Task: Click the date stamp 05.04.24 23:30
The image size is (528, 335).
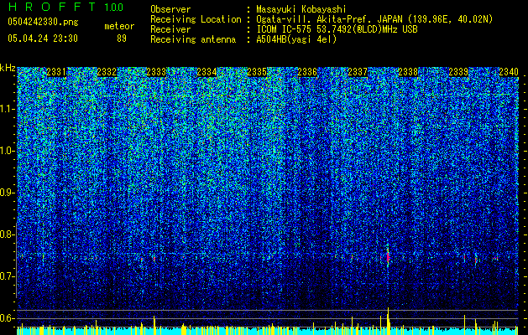Action: point(43,39)
